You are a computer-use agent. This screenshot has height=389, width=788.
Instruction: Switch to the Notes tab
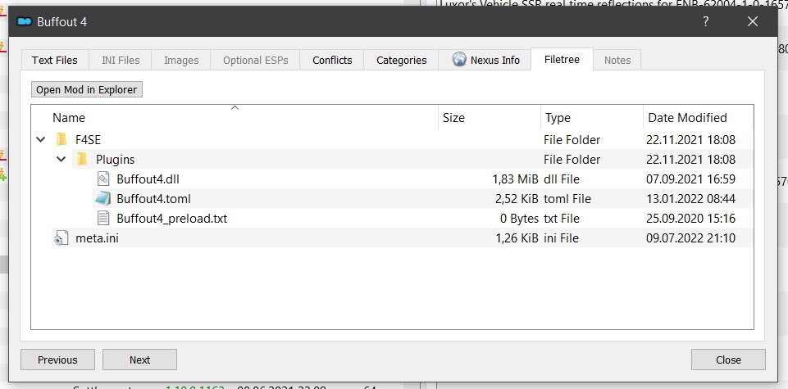[x=617, y=61]
